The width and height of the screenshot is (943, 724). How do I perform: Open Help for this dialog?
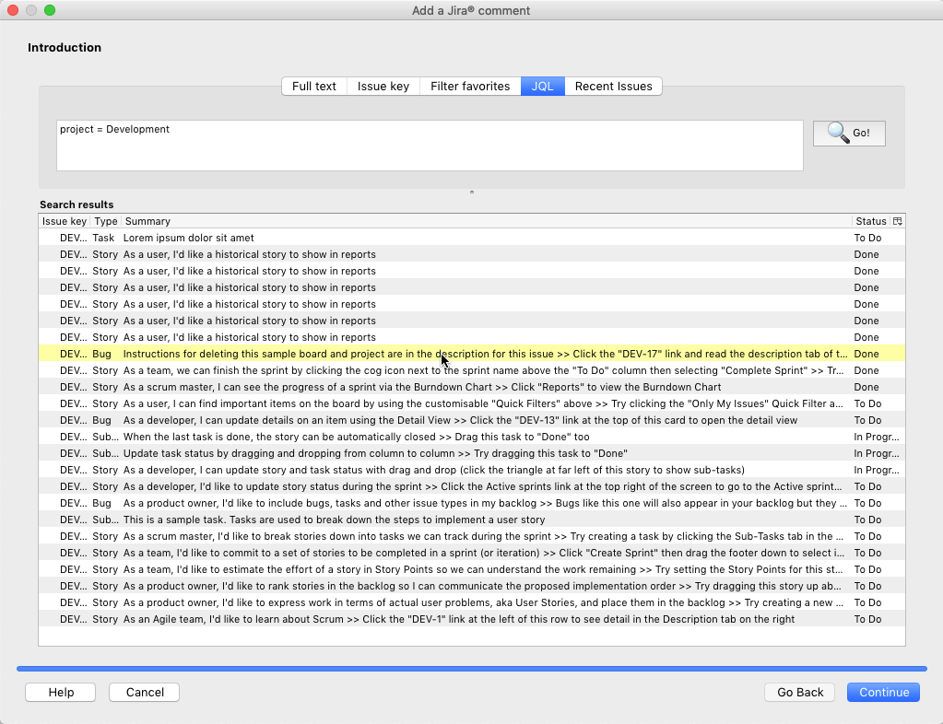point(61,692)
